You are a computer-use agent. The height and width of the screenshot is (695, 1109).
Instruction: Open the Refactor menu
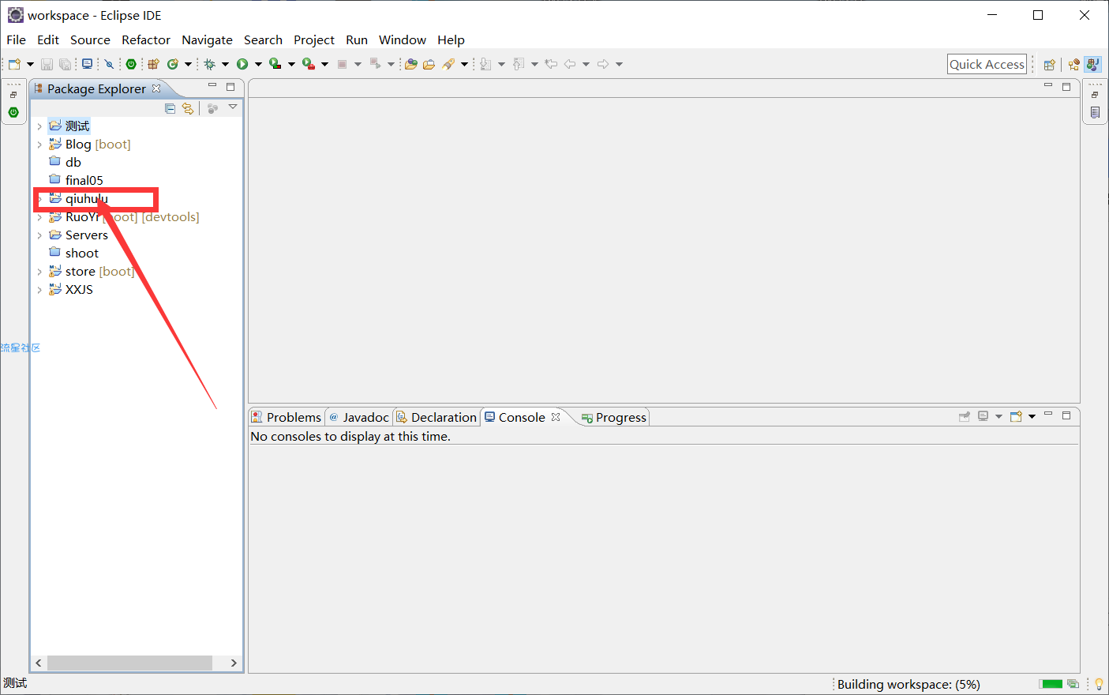point(146,39)
